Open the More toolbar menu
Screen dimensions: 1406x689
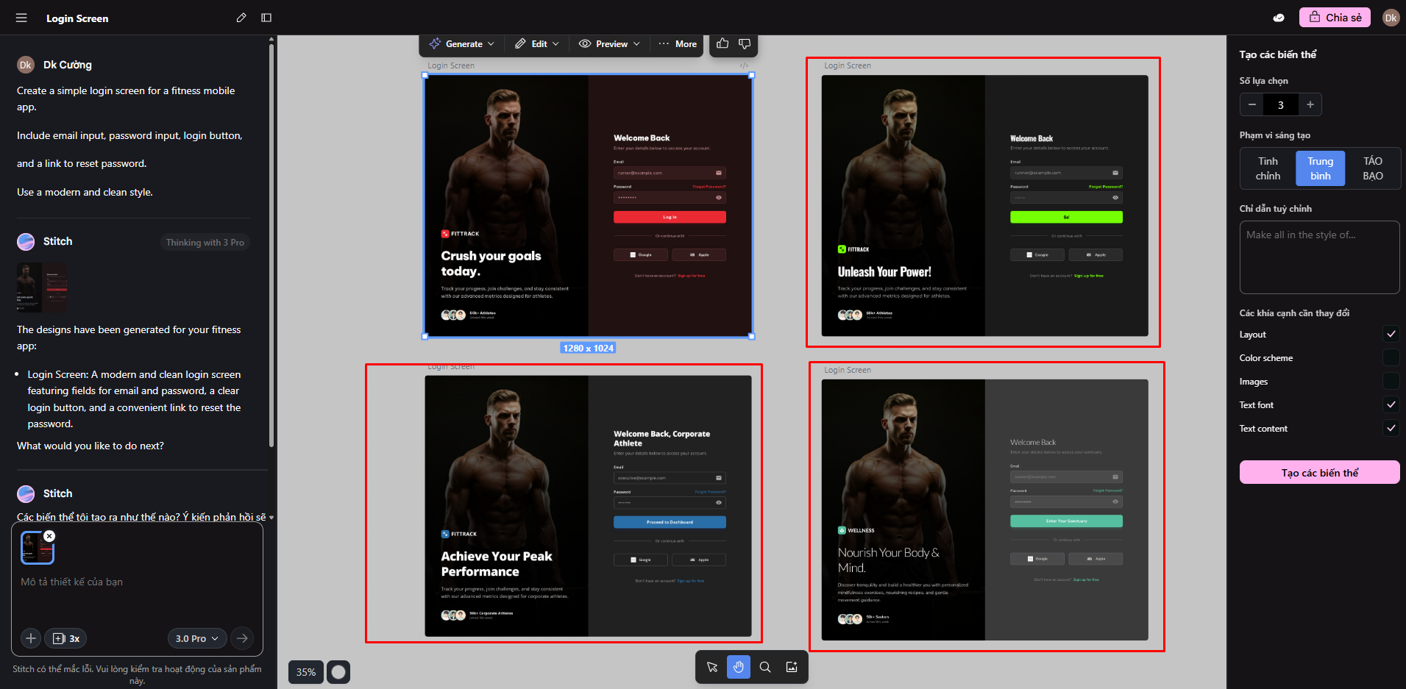point(678,44)
